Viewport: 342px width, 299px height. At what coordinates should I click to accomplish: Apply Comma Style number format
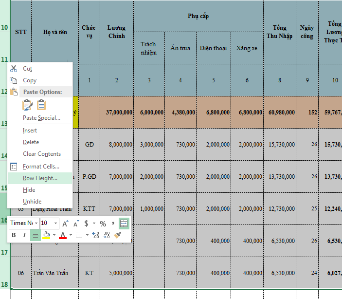(x=113, y=224)
